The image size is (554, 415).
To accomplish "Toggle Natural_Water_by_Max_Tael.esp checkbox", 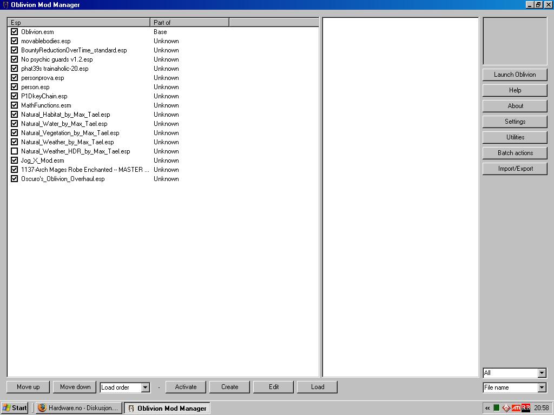I will 14,124.
